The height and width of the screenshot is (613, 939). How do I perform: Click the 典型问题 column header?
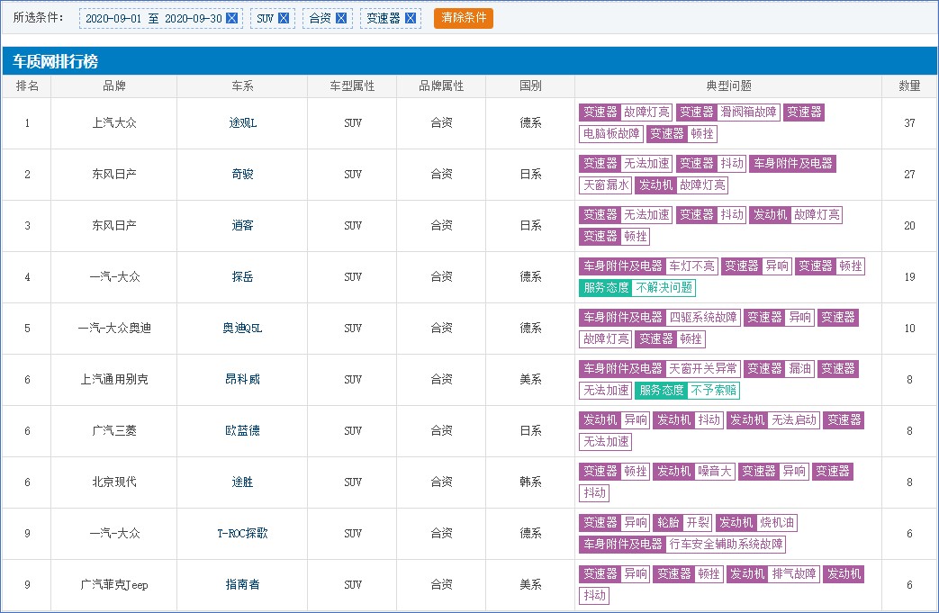(x=728, y=86)
